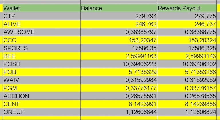Select rewards payout cell 0,38388775

[x=187, y=32]
